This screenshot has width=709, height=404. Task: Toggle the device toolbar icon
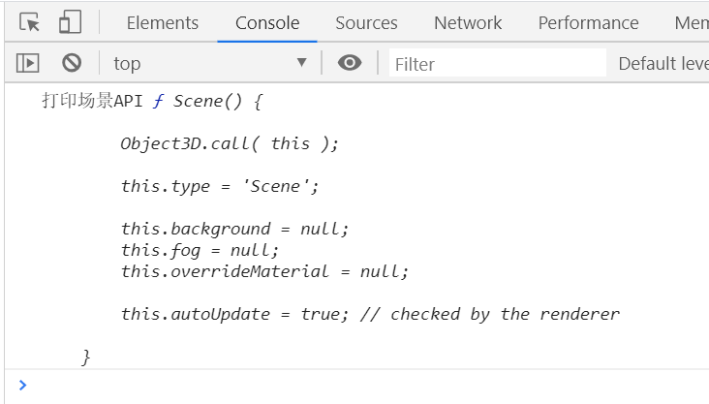[70, 22]
